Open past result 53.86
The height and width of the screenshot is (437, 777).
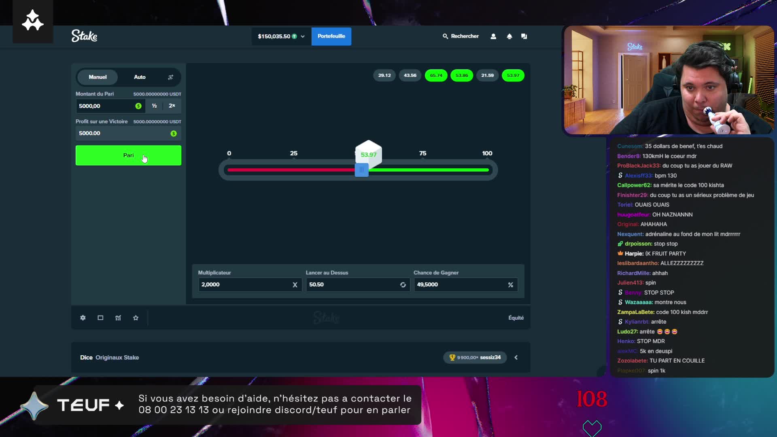coord(462,75)
